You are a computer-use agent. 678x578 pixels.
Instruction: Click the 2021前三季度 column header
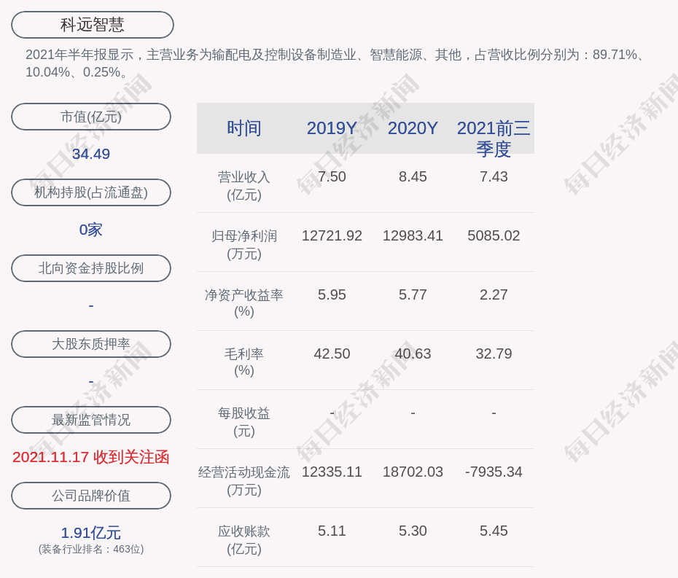coord(494,138)
